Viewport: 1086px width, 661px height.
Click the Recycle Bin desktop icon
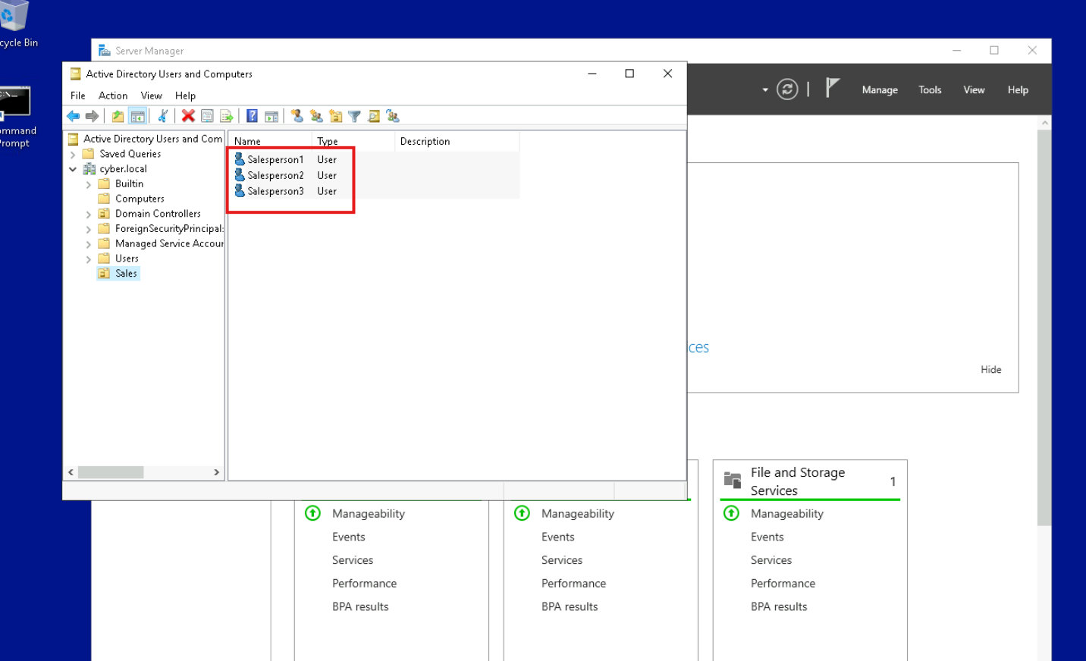[x=14, y=15]
